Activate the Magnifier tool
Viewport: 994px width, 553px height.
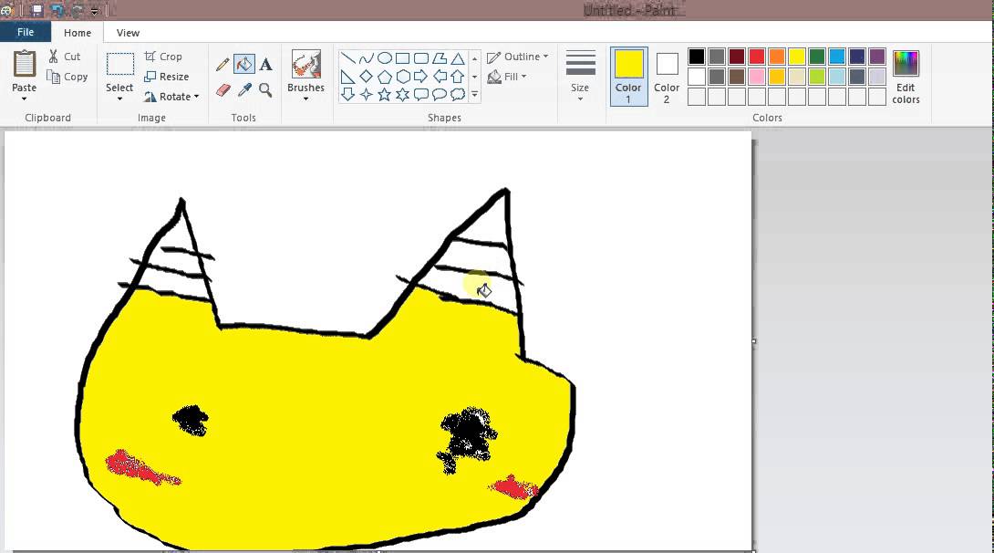click(265, 89)
